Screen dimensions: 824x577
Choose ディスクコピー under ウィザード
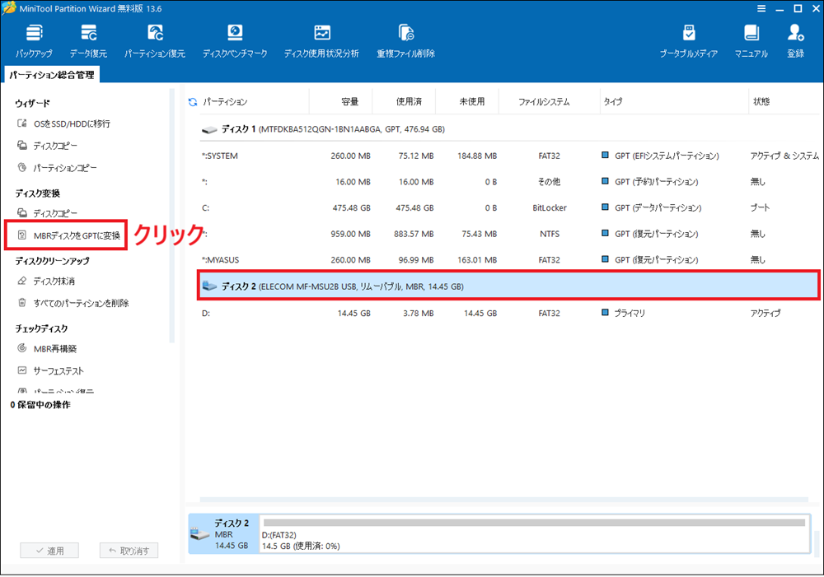click(x=47, y=146)
